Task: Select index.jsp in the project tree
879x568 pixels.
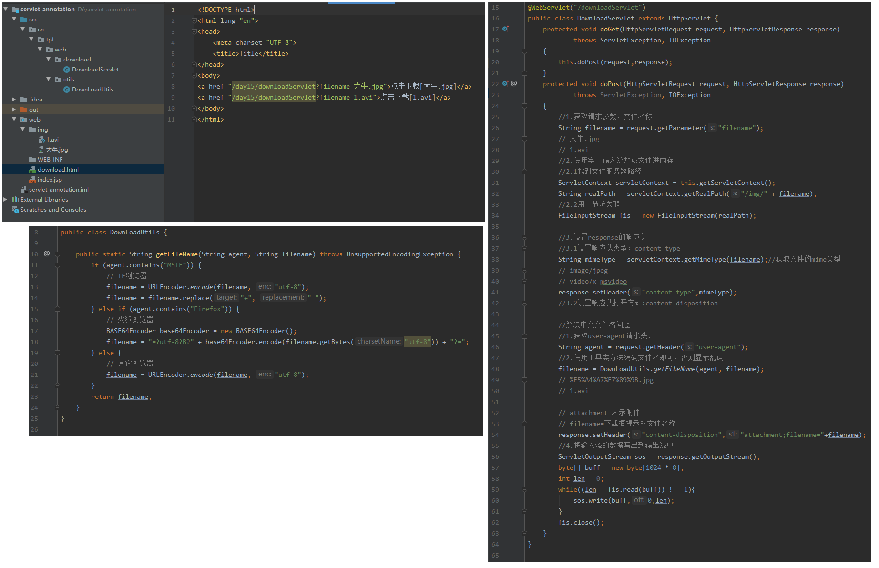Action: point(50,180)
